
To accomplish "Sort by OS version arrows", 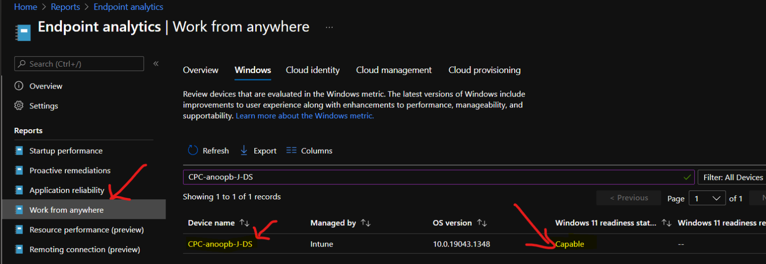I will [482, 223].
